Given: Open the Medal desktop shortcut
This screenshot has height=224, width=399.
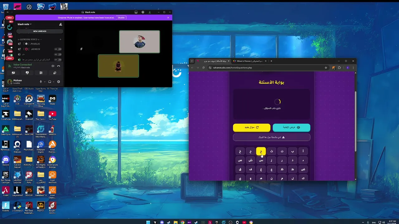Looking at the screenshot, I should (x=52, y=100).
